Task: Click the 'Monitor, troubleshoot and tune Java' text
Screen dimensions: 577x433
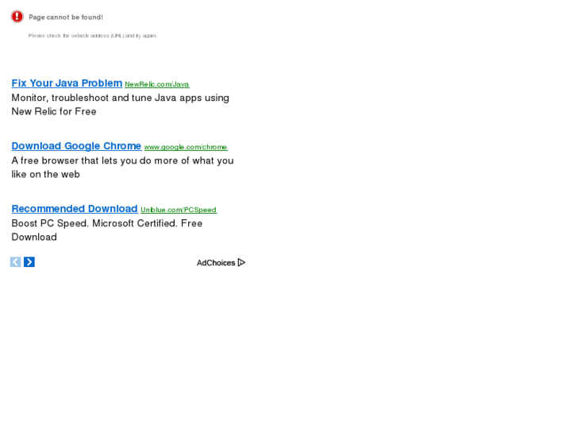Action: tap(120, 98)
